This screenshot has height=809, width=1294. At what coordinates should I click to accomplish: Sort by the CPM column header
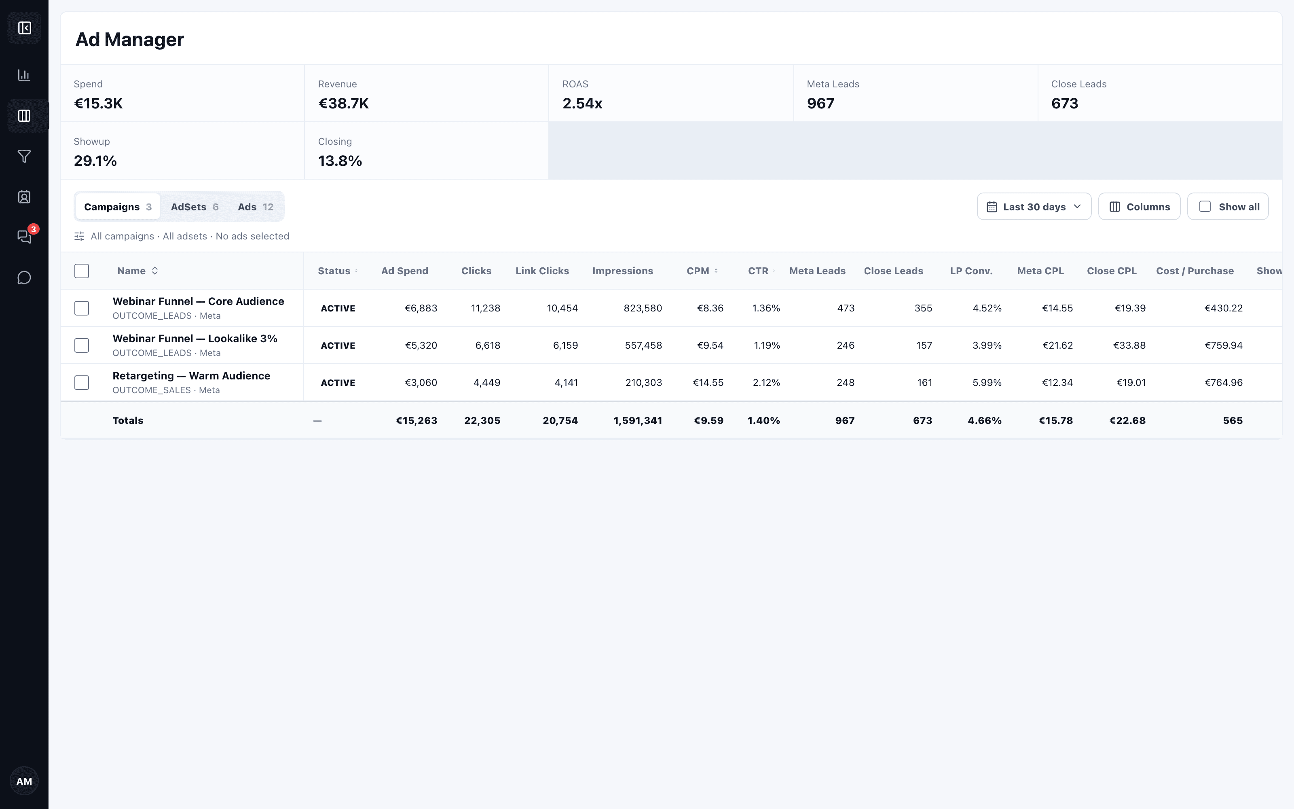tap(702, 271)
